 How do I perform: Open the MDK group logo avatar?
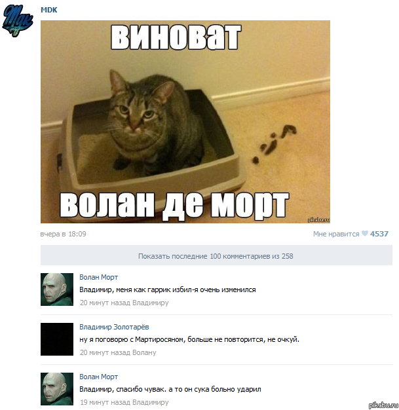(x=18, y=20)
